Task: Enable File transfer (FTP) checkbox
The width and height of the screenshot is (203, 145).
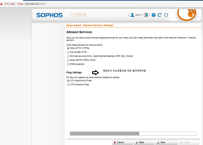Action: 68,52
